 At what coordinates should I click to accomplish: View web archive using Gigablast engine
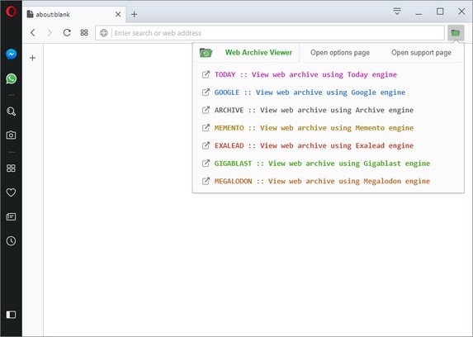click(322, 164)
